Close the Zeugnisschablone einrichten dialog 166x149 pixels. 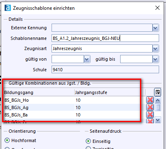pos(157,8)
